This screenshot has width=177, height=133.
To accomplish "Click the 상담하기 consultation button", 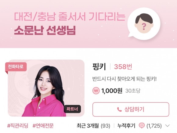I will click(x=131, y=109).
